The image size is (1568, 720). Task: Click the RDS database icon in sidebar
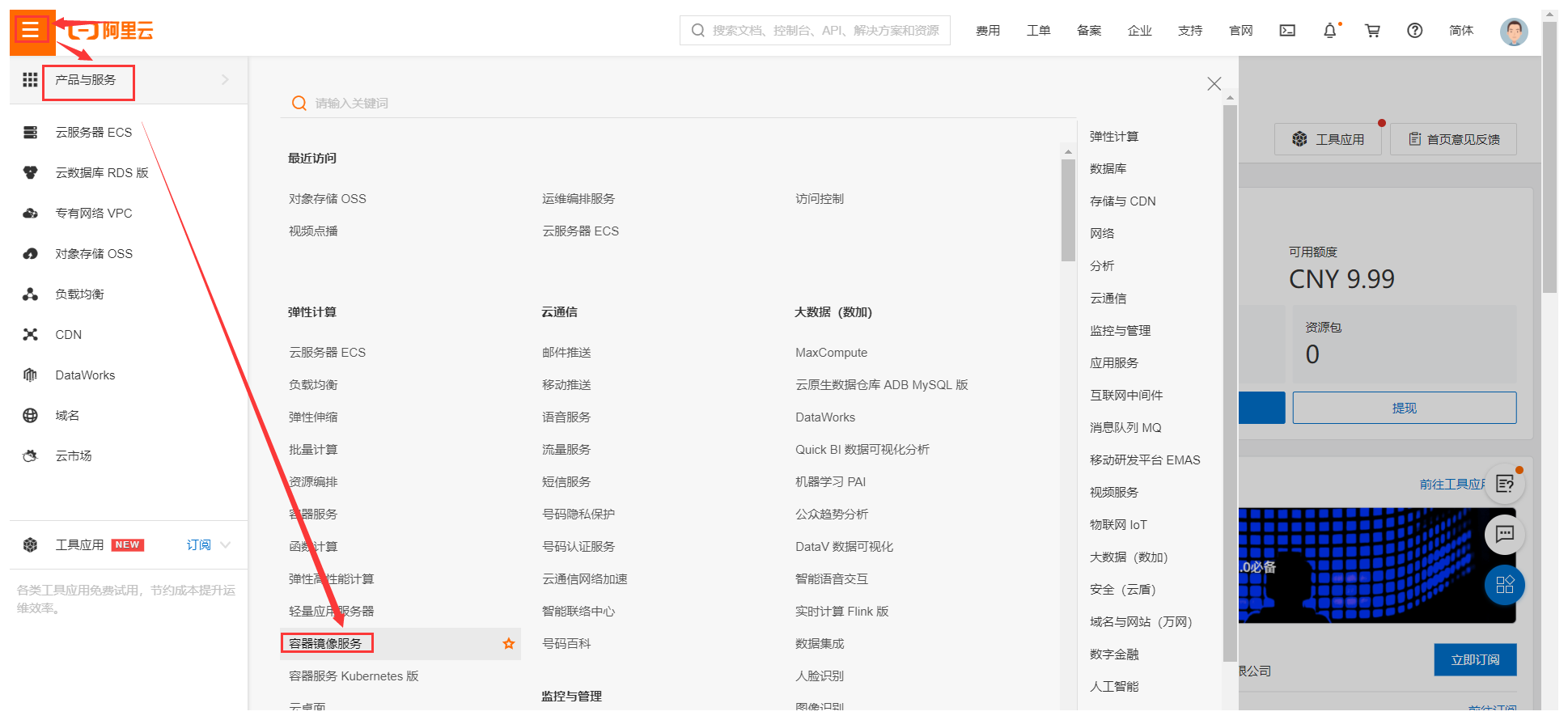pyautogui.click(x=30, y=172)
